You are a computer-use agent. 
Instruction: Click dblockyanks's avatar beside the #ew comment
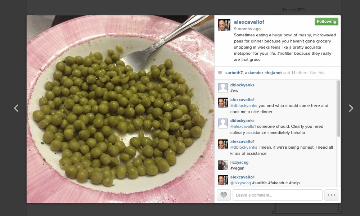(x=223, y=88)
